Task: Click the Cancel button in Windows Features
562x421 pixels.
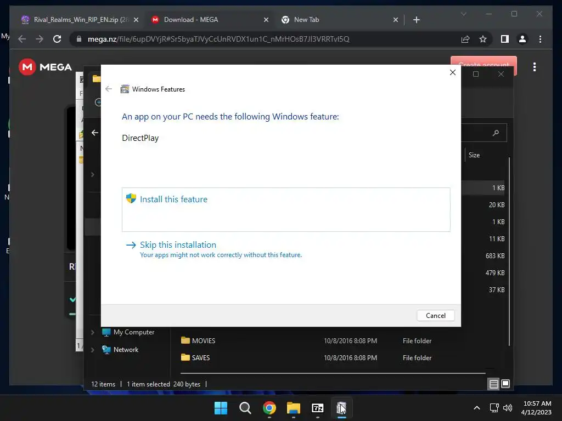Action: tap(435, 315)
